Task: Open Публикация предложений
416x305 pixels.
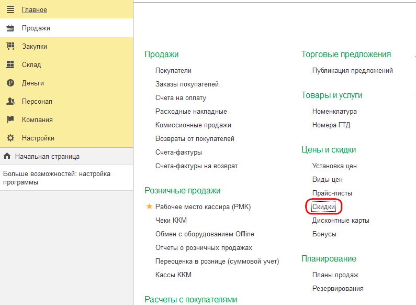Action: point(352,71)
